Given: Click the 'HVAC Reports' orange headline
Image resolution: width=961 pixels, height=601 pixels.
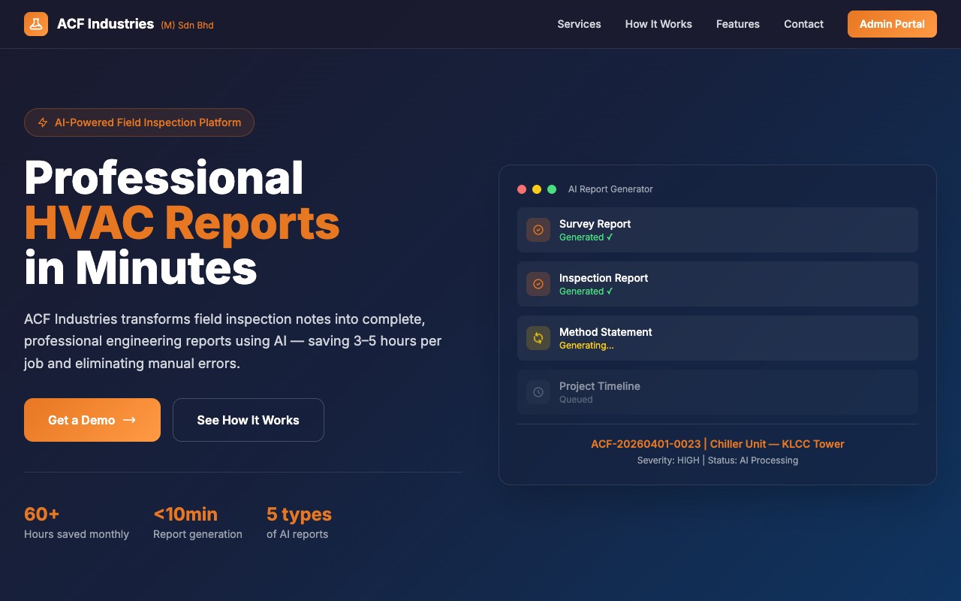Looking at the screenshot, I should point(182,223).
